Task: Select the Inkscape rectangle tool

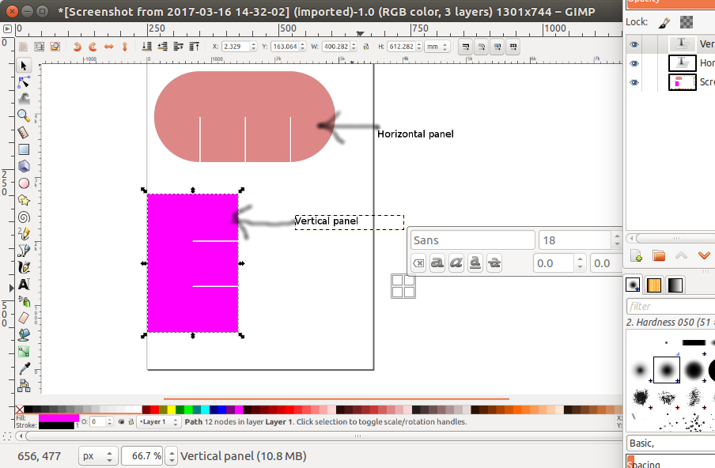Action: pos(24,149)
